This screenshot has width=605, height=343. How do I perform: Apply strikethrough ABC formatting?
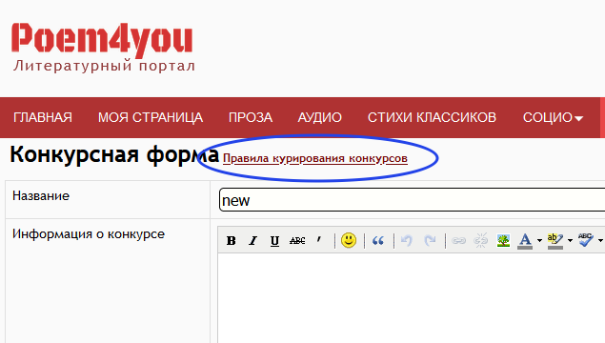(x=296, y=240)
